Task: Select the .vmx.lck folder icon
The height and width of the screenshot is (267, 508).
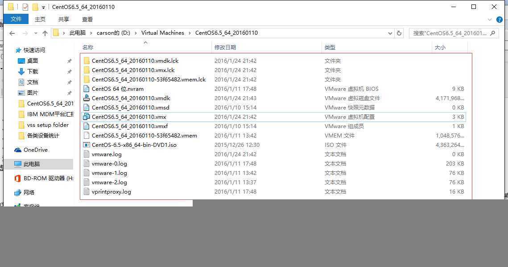Action: (x=87, y=70)
